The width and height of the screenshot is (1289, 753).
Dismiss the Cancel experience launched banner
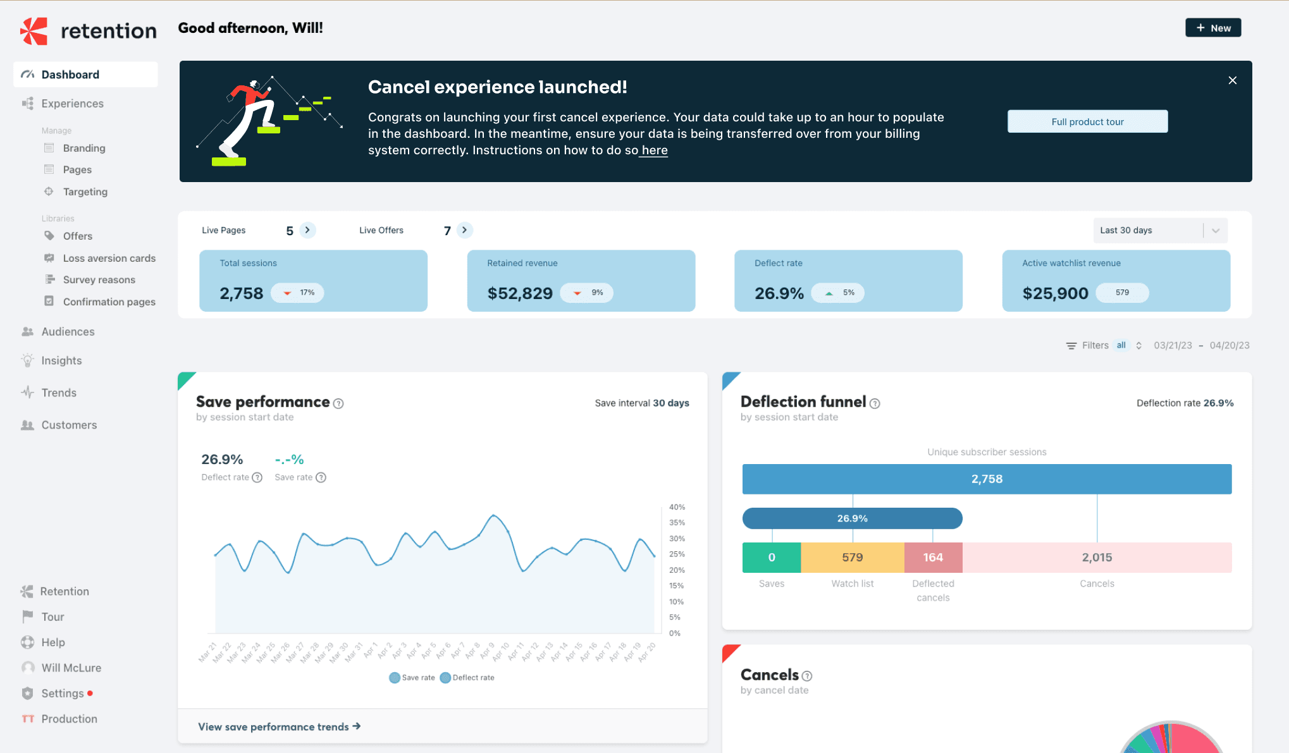(1232, 80)
